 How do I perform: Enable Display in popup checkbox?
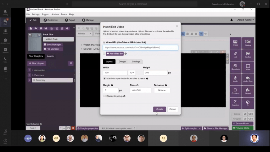[104, 96]
